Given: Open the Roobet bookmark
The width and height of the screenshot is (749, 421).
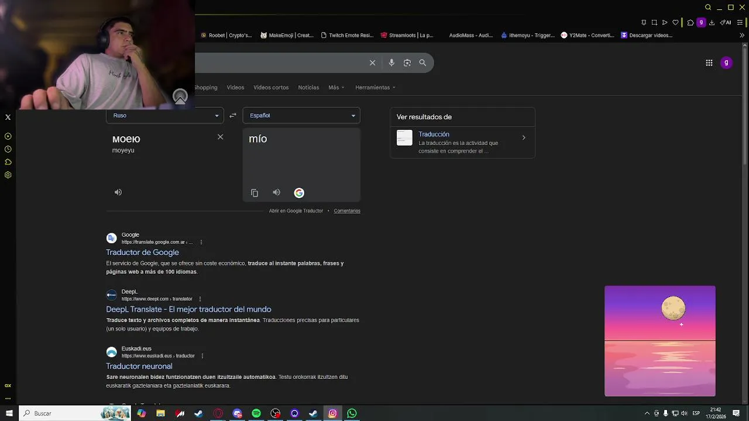Looking at the screenshot, I should (x=226, y=35).
